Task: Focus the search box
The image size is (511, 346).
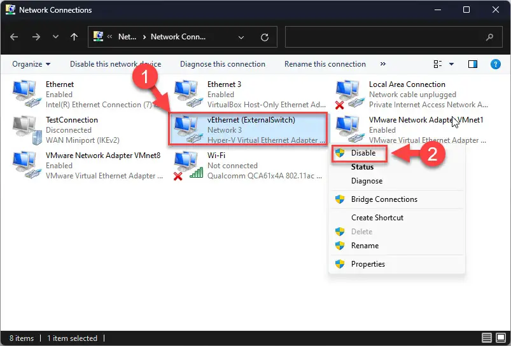Action: pyautogui.click(x=394, y=37)
